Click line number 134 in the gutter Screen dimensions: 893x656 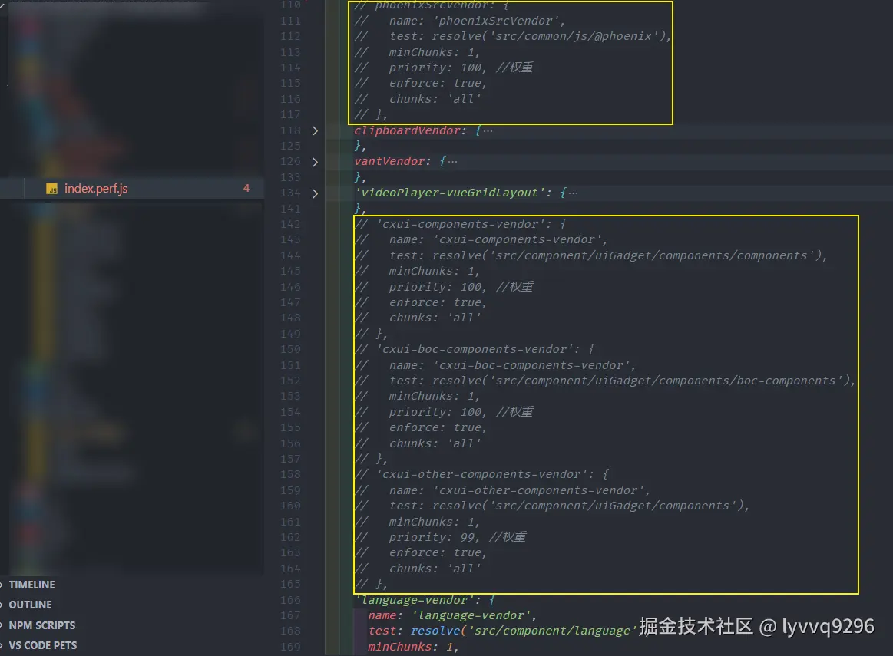[290, 193]
